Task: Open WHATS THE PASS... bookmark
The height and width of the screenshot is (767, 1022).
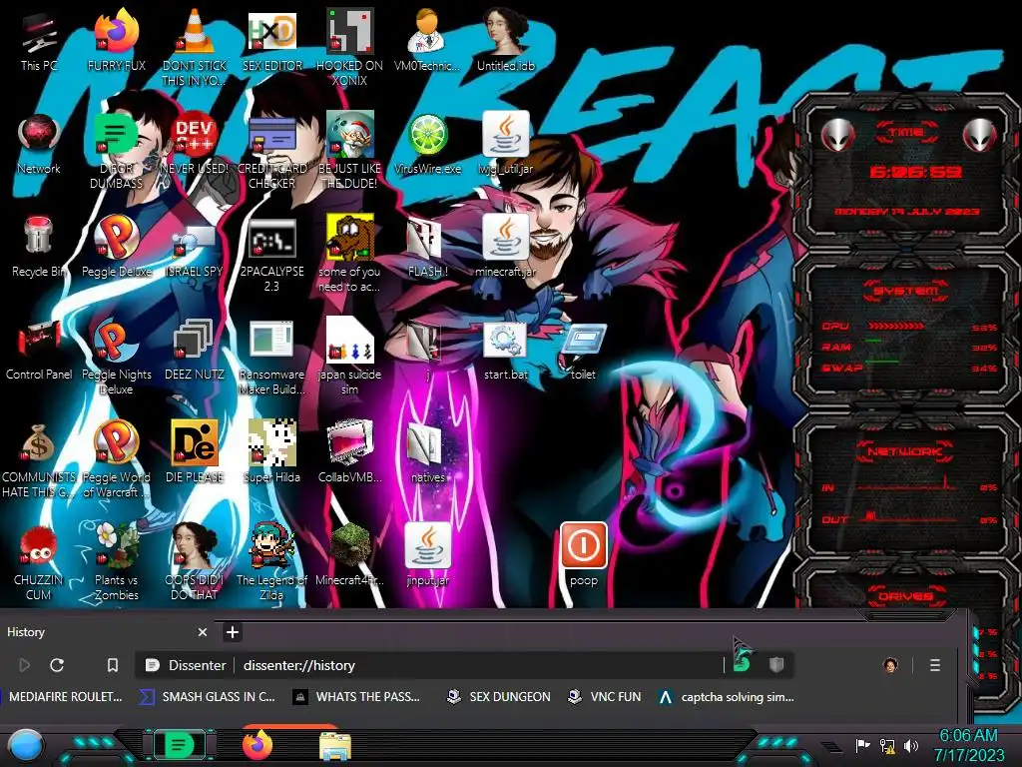Action: [356, 696]
